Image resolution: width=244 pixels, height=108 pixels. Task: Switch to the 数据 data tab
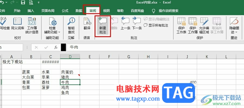(79, 11)
